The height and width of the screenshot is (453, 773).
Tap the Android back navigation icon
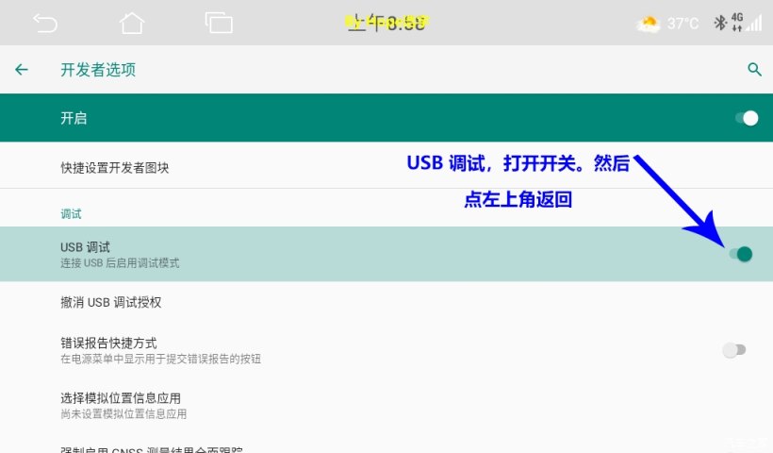pos(45,23)
